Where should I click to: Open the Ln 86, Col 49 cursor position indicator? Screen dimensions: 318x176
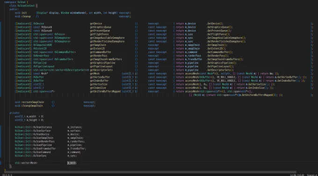297,175
